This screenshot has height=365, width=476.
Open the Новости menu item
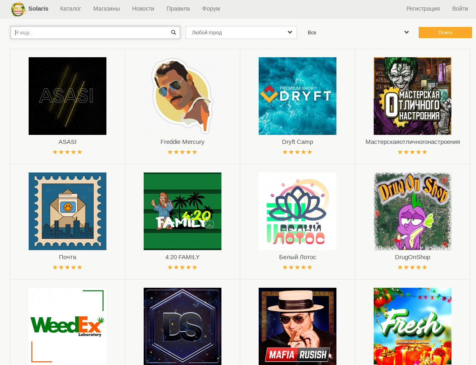click(x=143, y=9)
